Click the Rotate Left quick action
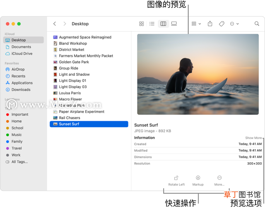Viewport: 265px width, 209px height. (176, 181)
